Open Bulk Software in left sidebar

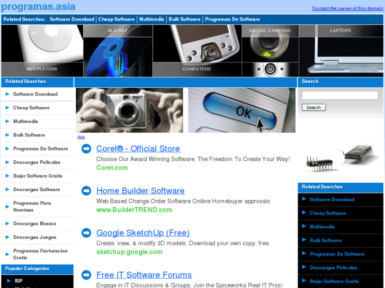tap(29, 135)
